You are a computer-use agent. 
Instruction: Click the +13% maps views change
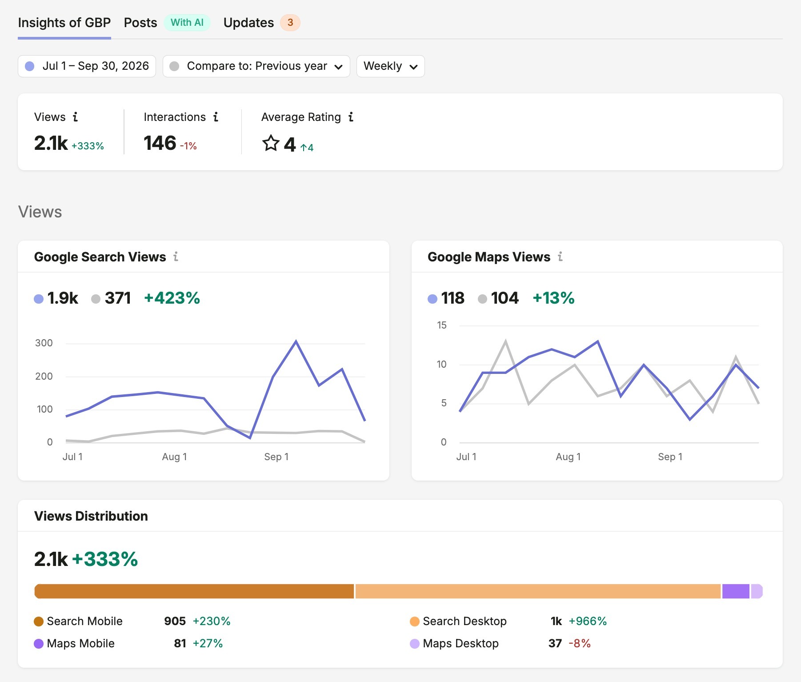[553, 298]
